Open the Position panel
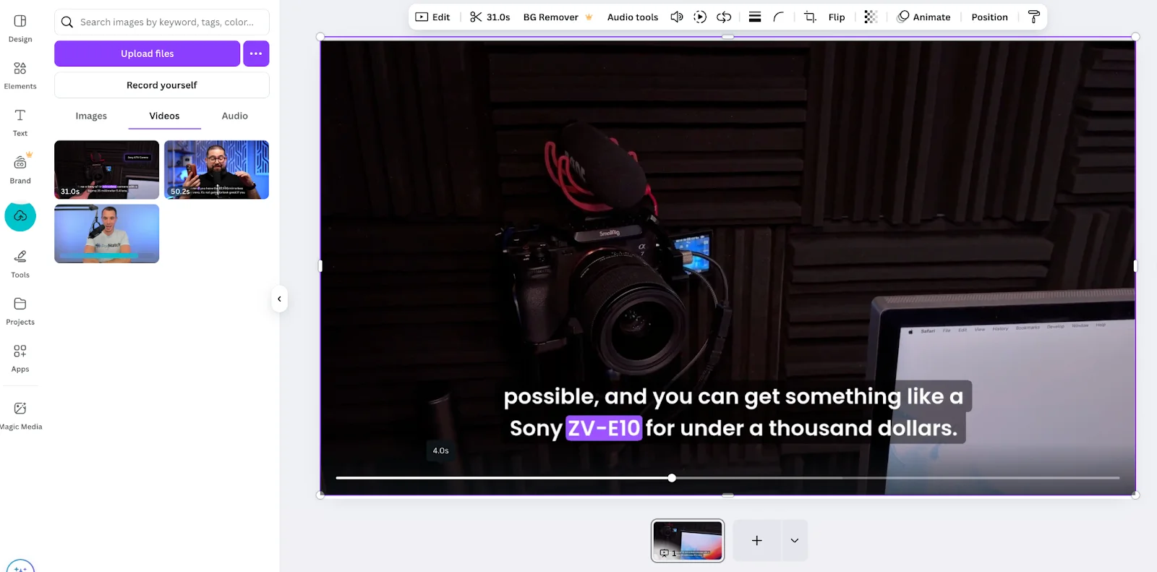This screenshot has width=1157, height=572. click(989, 17)
